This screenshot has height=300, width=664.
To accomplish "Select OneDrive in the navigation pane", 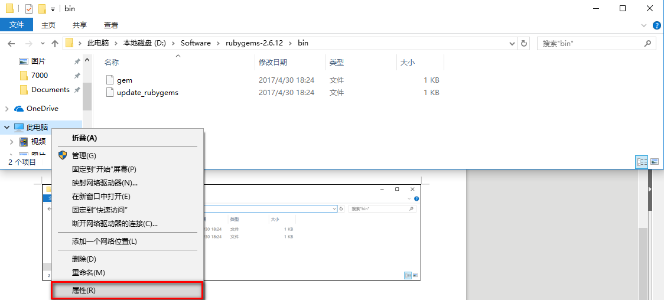I will (43, 108).
